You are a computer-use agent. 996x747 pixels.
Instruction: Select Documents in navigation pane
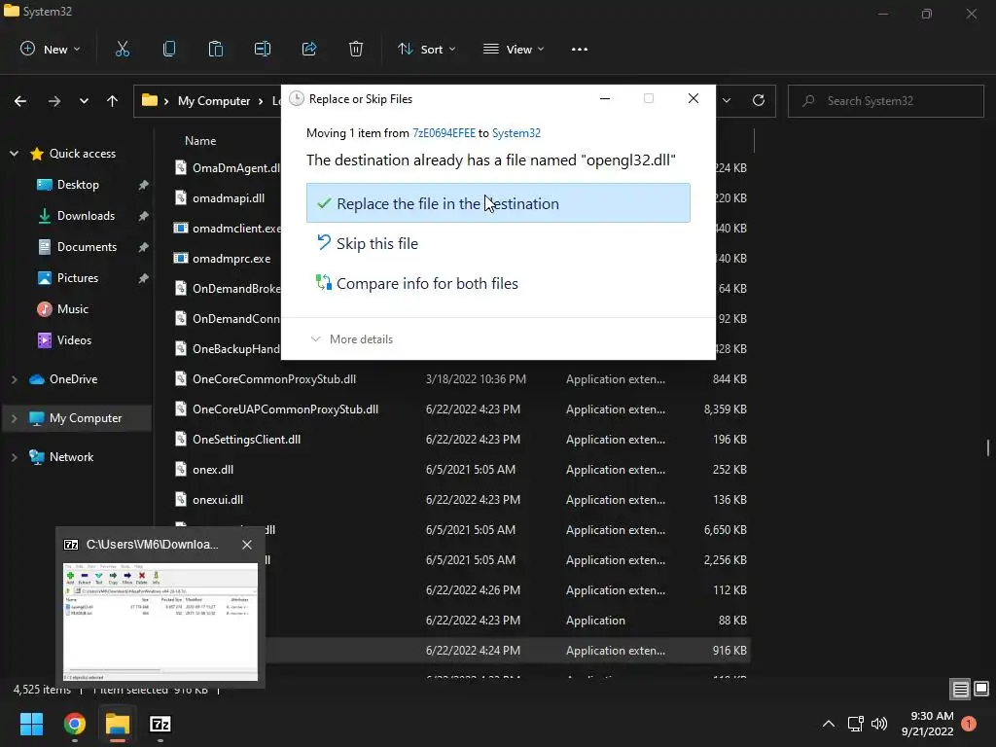(x=87, y=247)
